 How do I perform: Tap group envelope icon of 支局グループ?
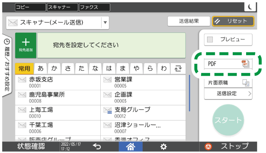tap(108, 111)
